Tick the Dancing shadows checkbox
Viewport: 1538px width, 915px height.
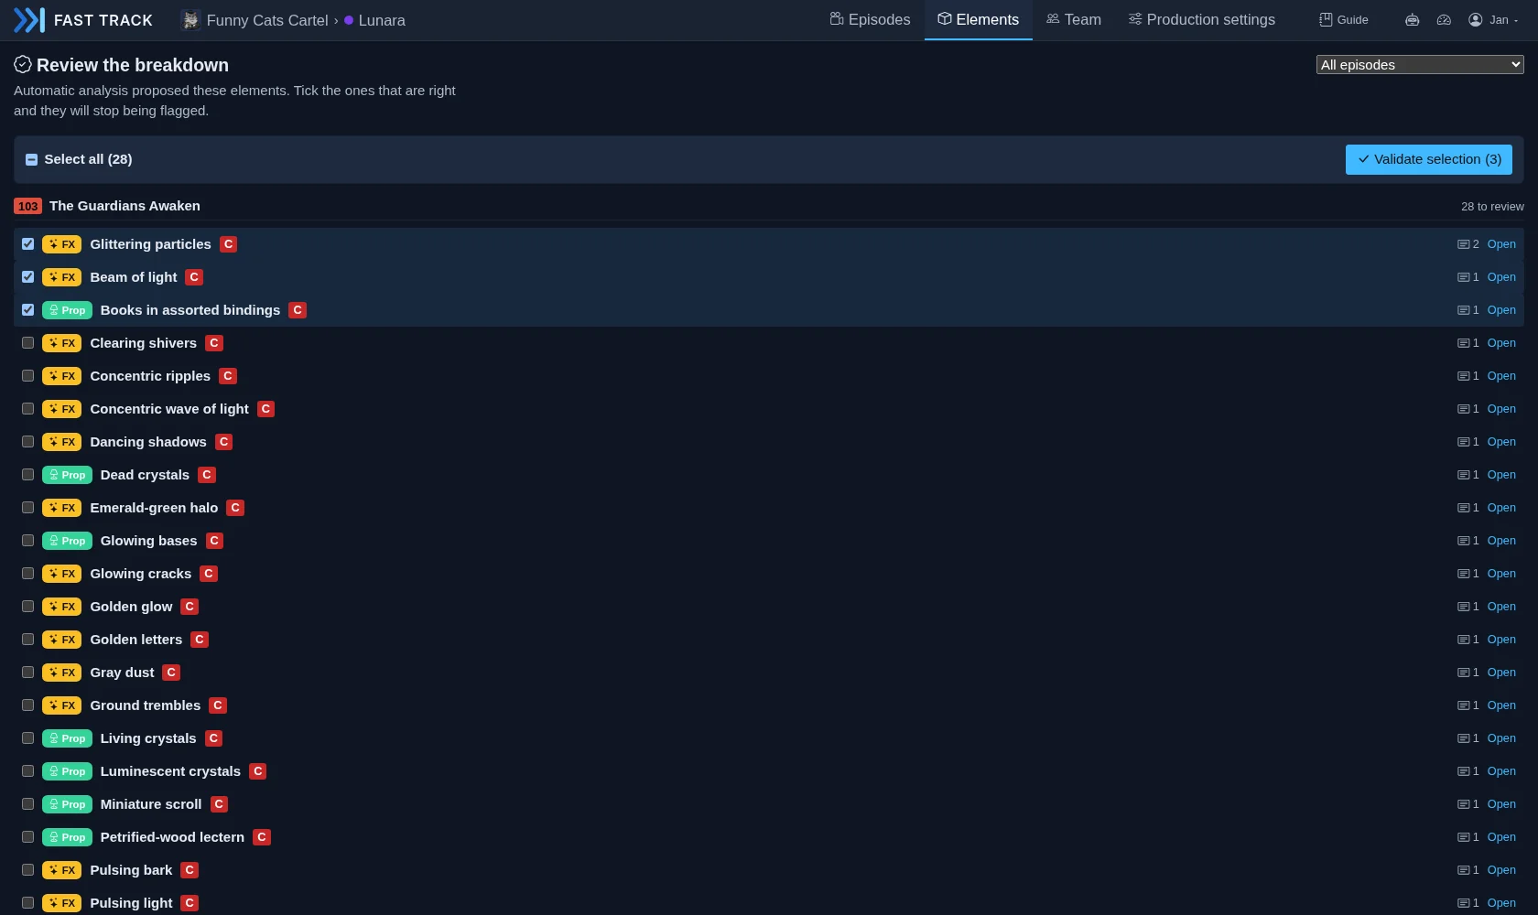(27, 442)
